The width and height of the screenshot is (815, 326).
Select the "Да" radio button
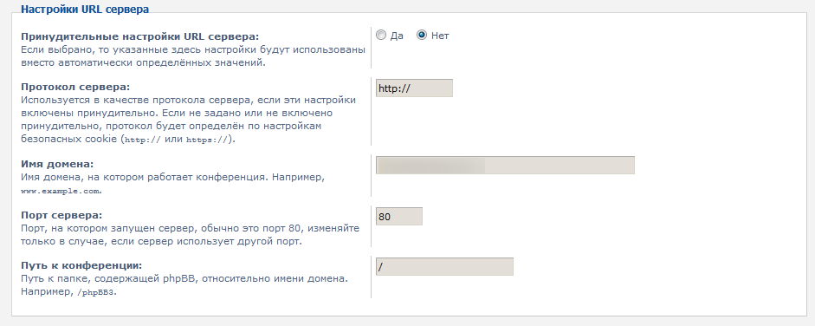click(381, 36)
